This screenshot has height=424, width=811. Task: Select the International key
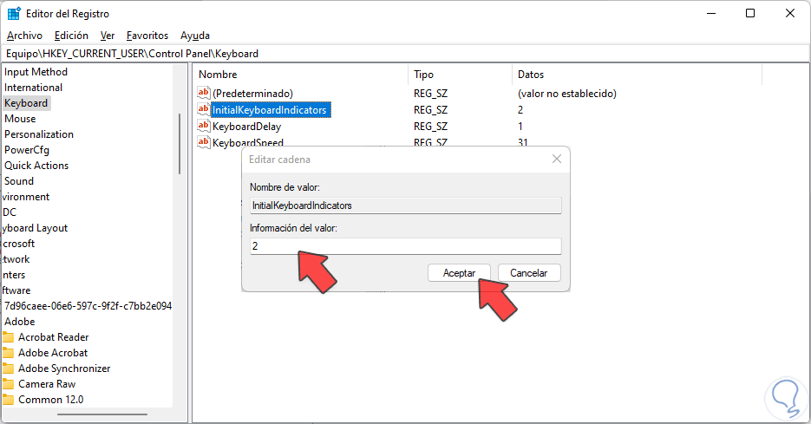coord(33,88)
